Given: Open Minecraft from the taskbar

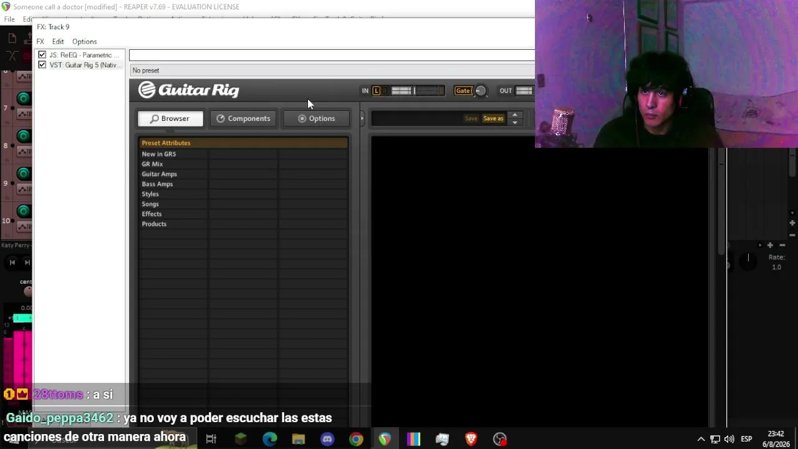Looking at the screenshot, I should tap(241, 439).
